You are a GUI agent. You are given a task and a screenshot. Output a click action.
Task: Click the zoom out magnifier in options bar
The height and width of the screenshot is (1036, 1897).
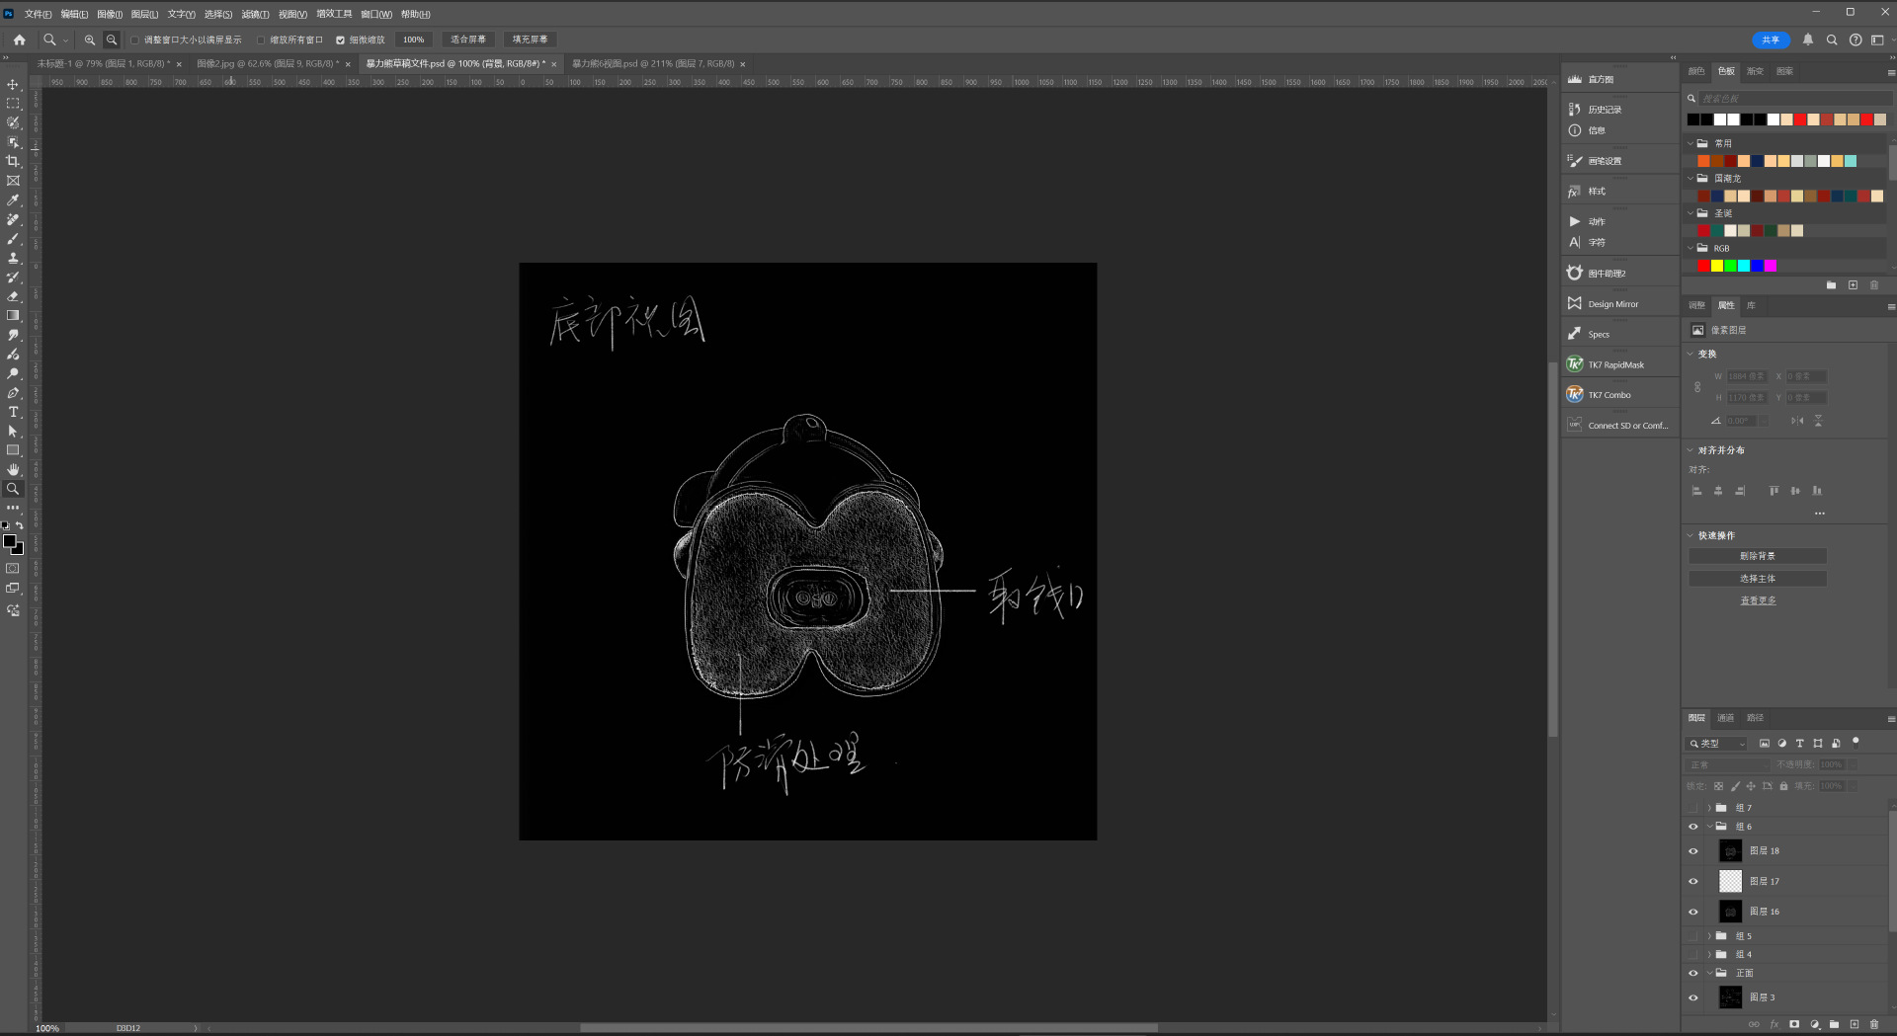coord(112,40)
